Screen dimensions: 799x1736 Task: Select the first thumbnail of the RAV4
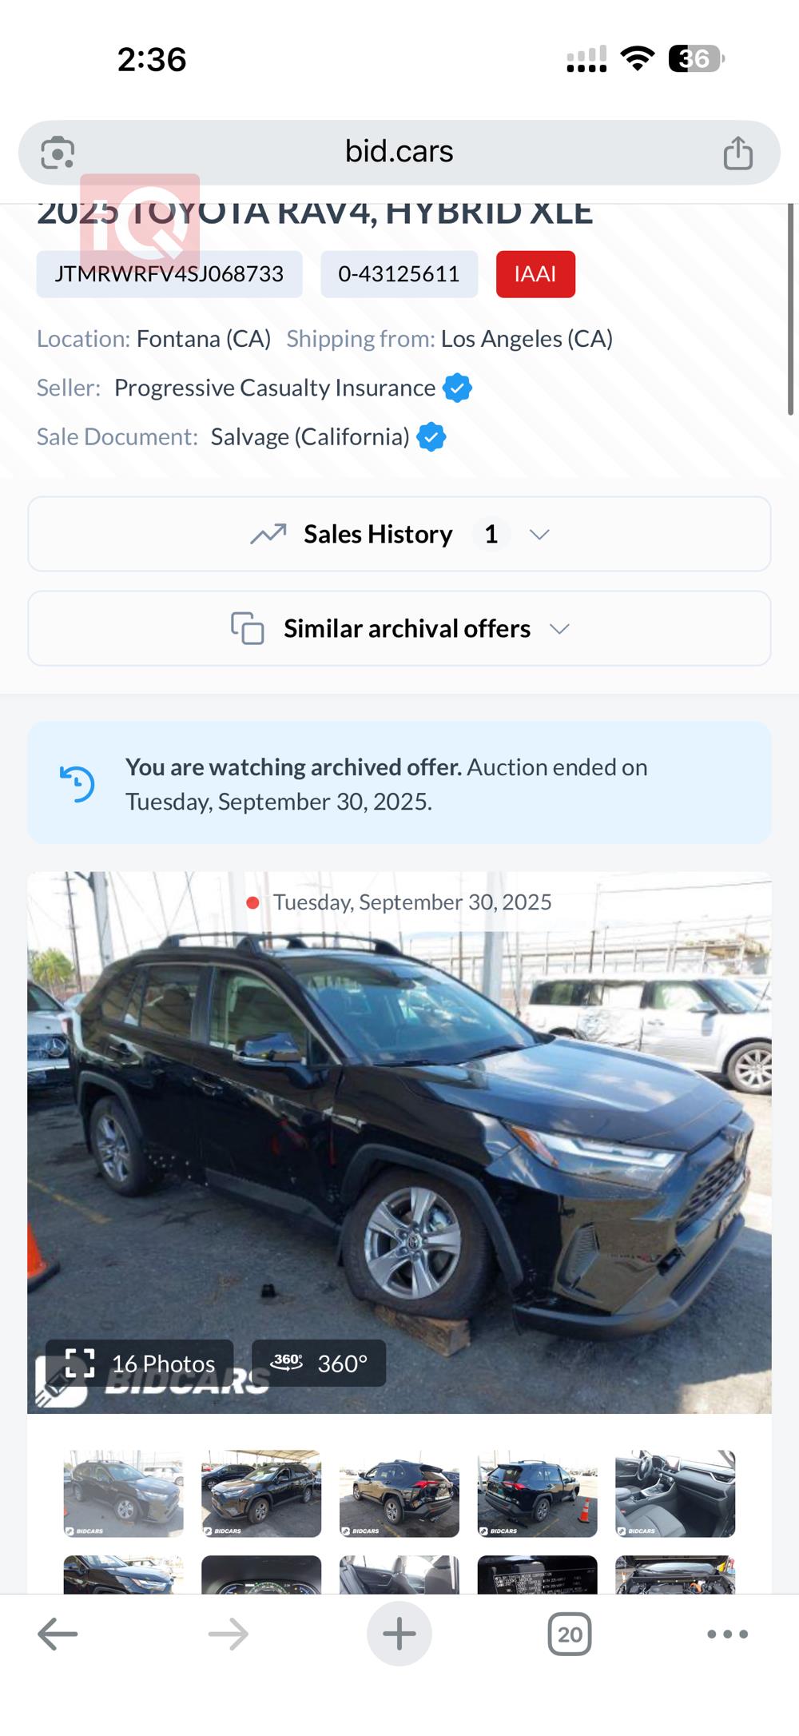[x=124, y=1493]
